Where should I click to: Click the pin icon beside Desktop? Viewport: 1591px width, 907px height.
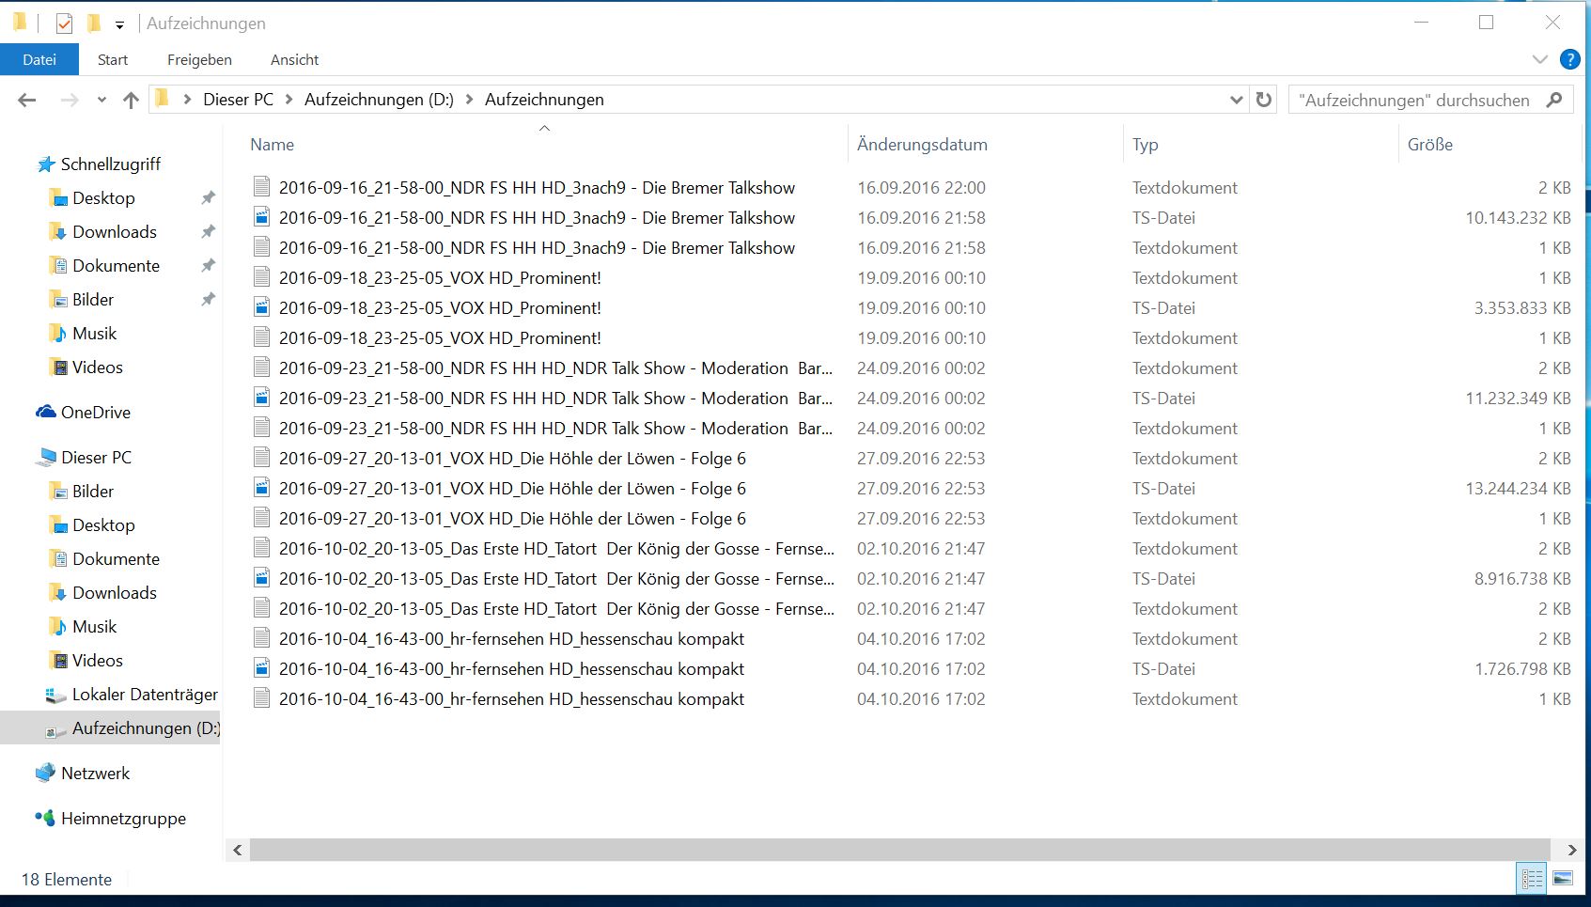tap(209, 198)
